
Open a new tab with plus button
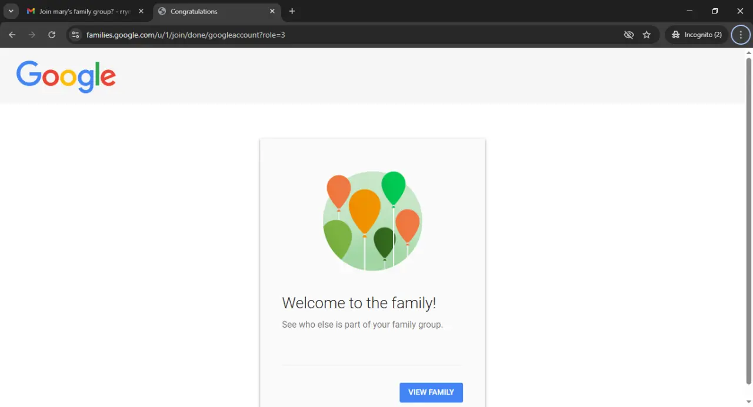[292, 11]
